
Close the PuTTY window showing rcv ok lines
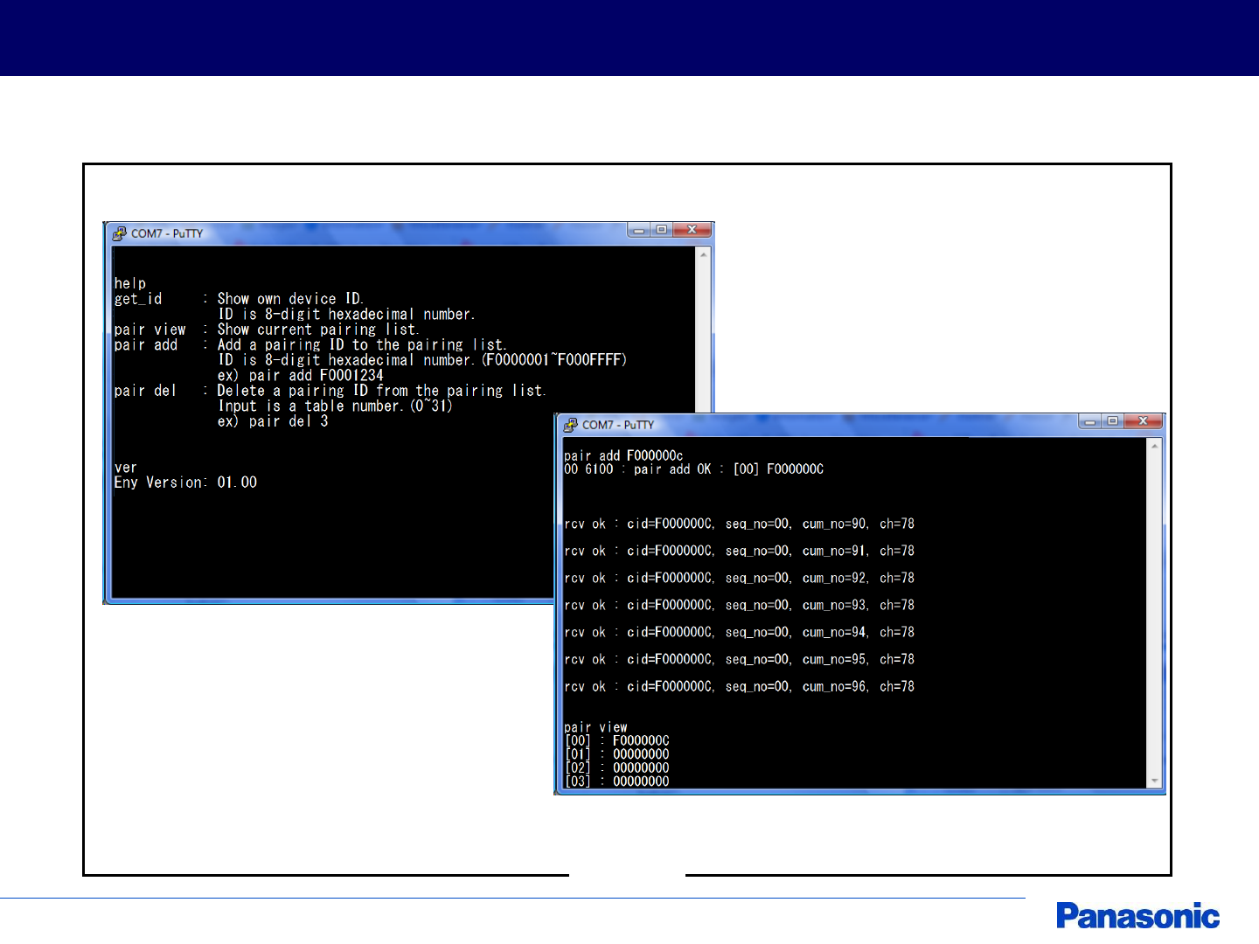point(1143,421)
